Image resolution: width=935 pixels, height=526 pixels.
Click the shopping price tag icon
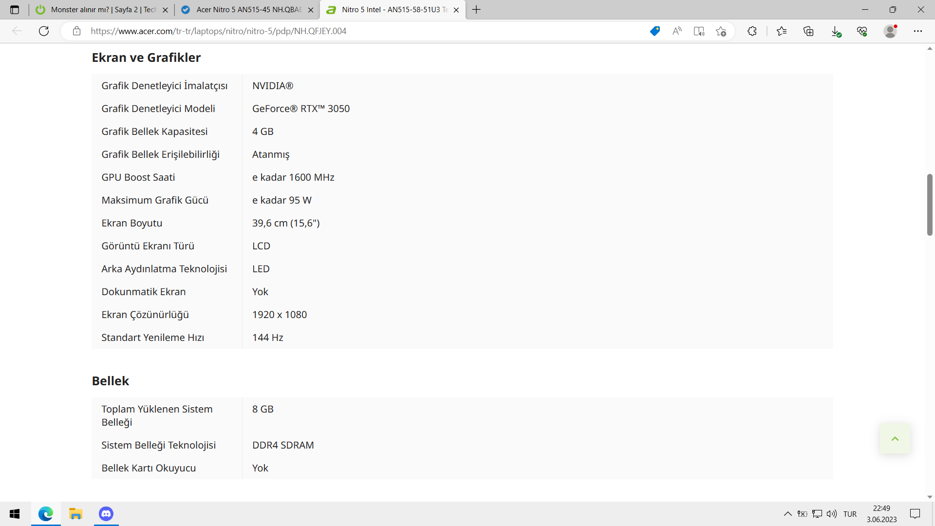pos(655,31)
